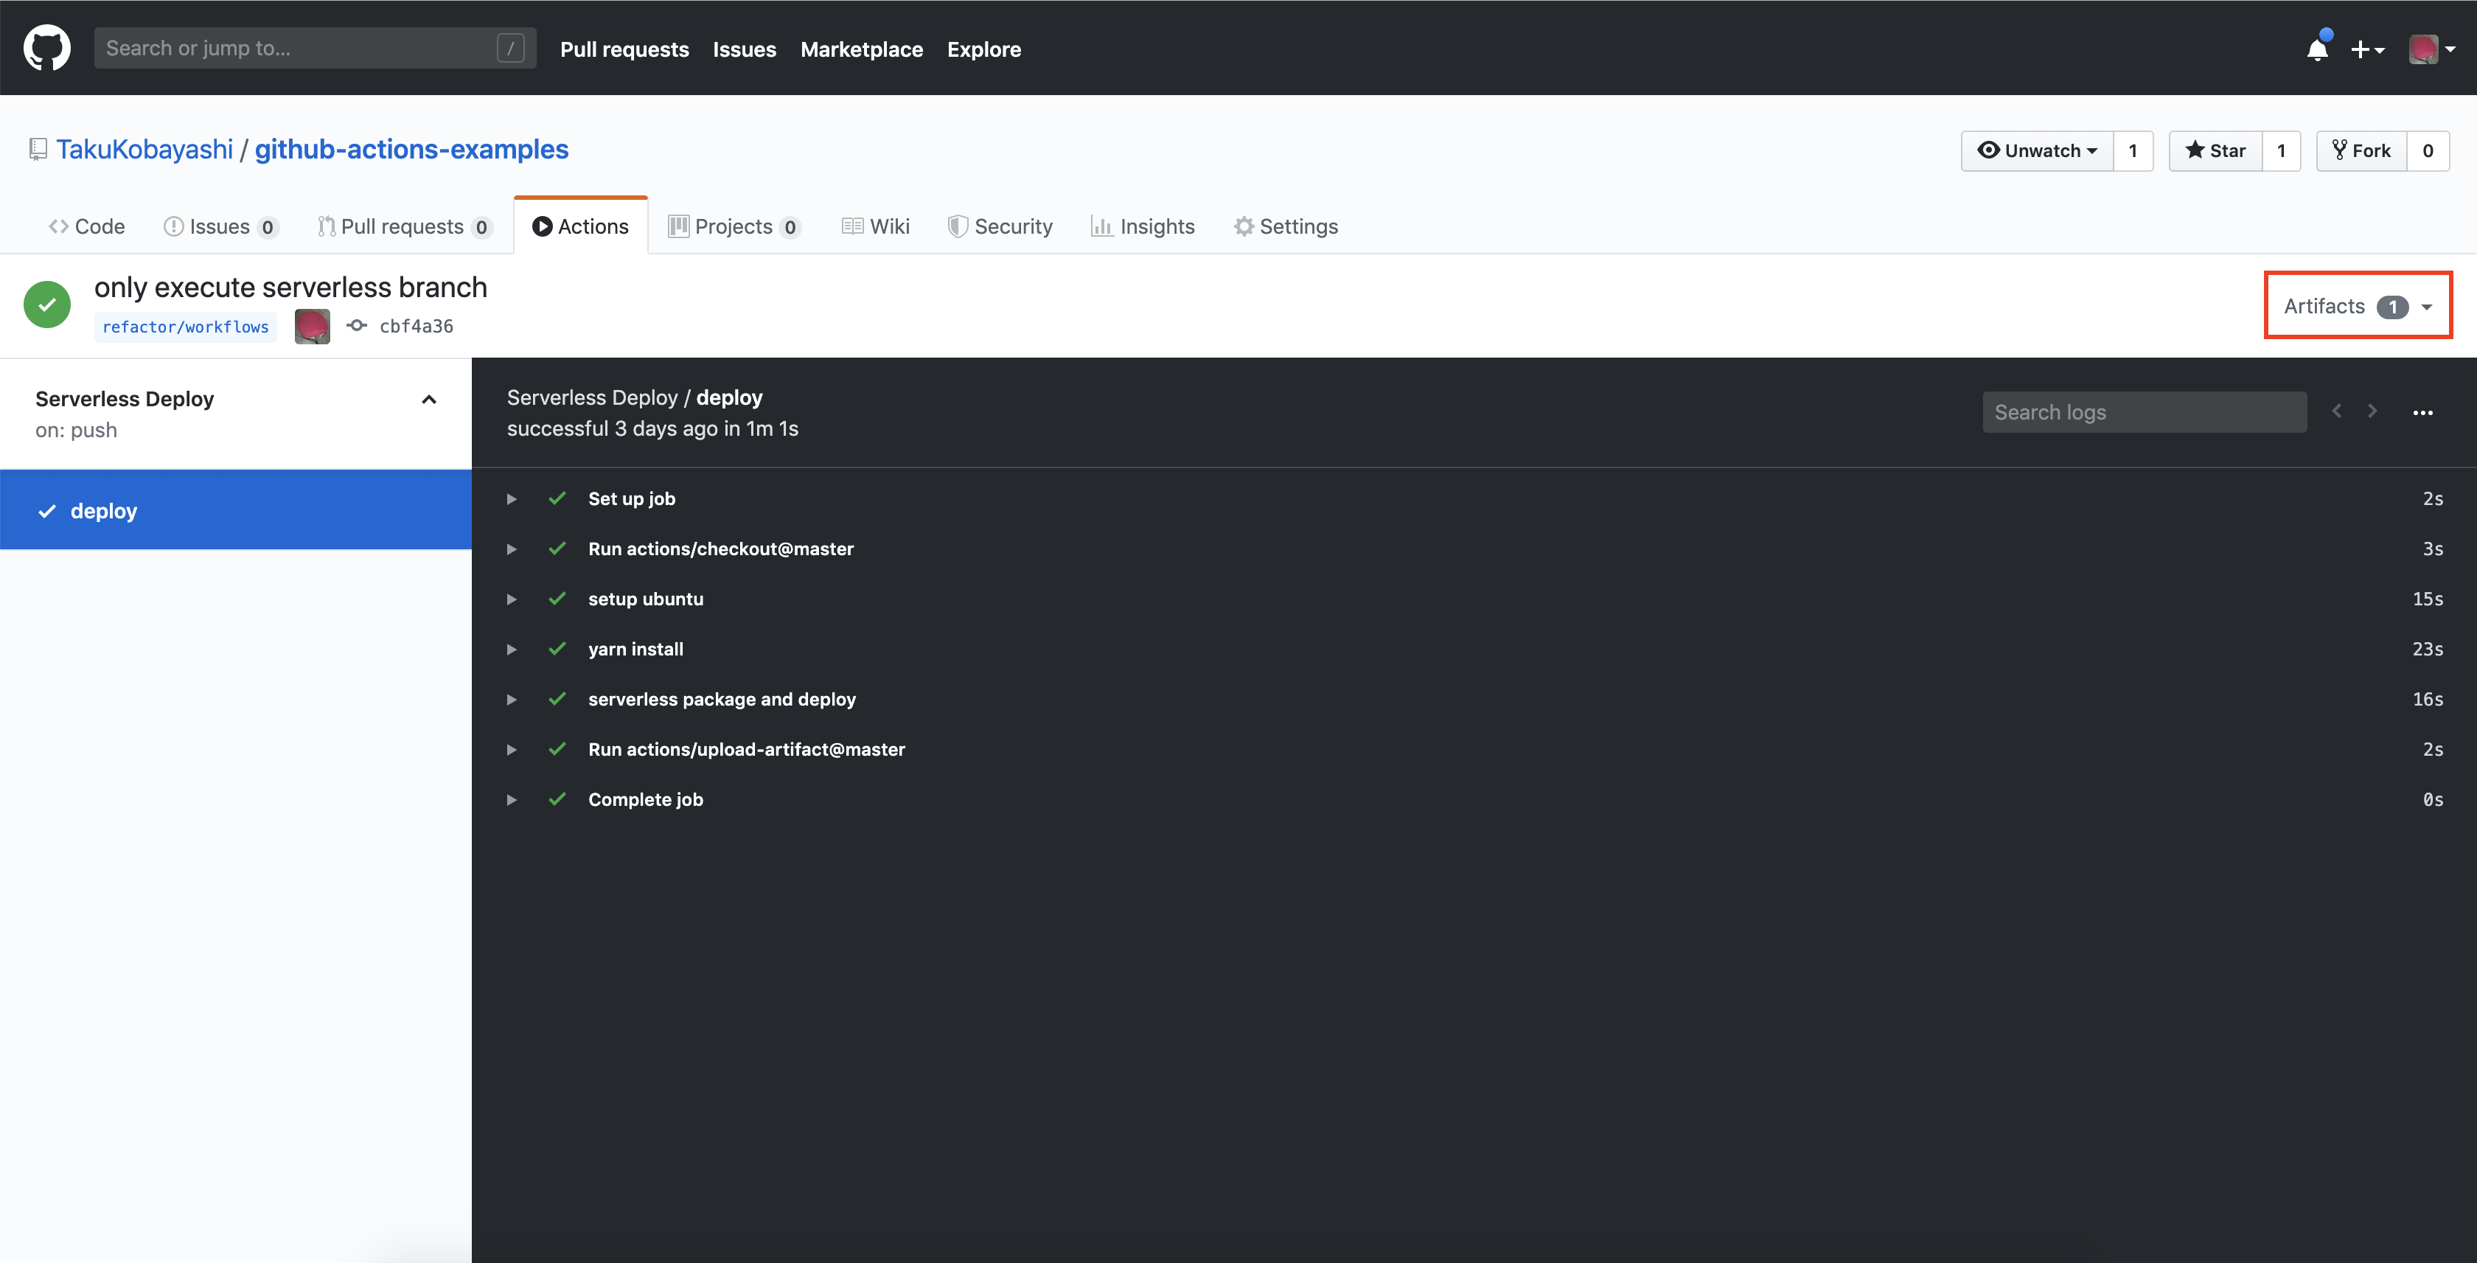
Task: Open the refactor/workflows branch link
Action: tap(184, 326)
